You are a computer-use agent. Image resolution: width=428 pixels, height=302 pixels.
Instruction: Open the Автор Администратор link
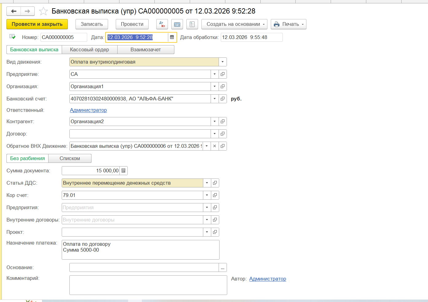coord(268,279)
